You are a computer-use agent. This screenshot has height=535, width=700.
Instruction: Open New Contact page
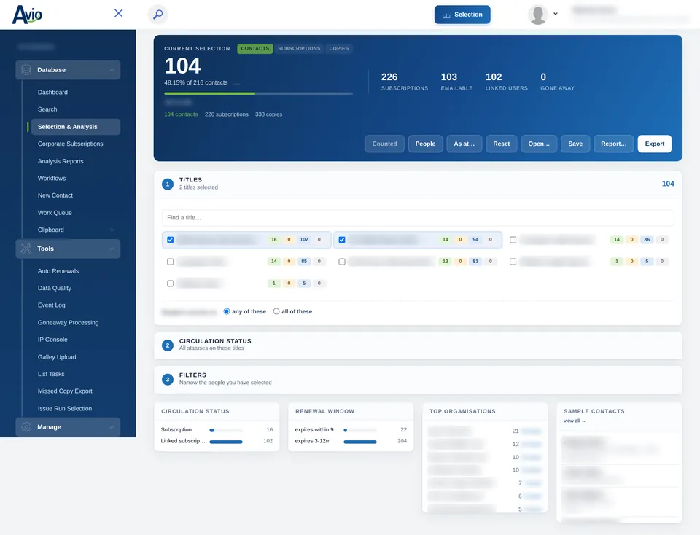55,195
